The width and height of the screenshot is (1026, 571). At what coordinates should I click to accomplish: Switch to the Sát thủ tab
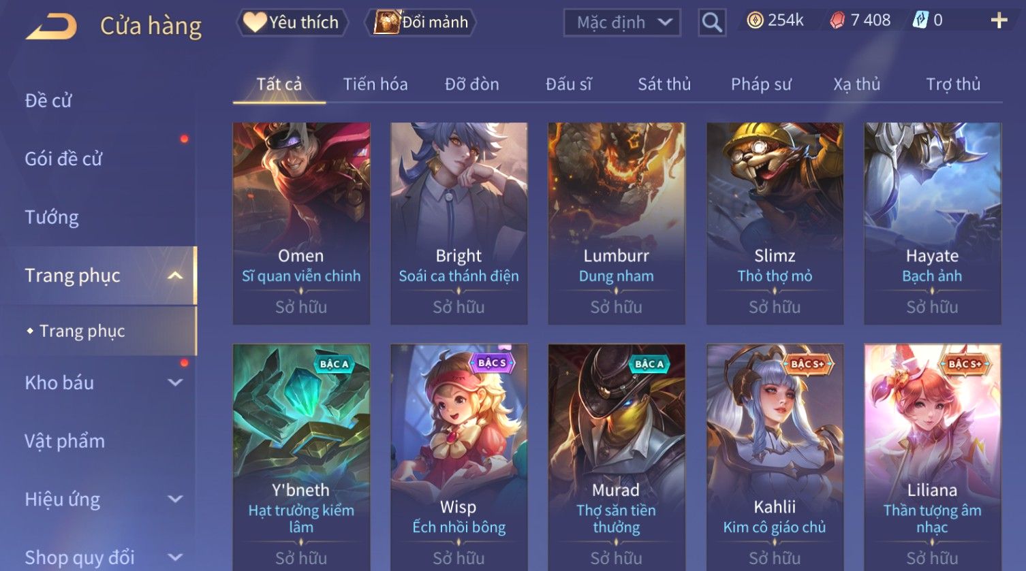click(664, 84)
